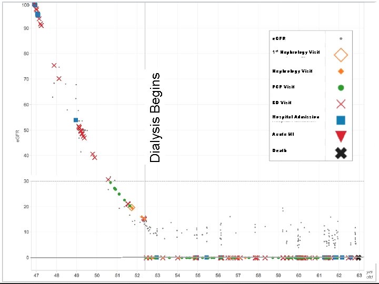Click the x-axis age label 59
Screen dimensions: 379x284
coord(278,276)
